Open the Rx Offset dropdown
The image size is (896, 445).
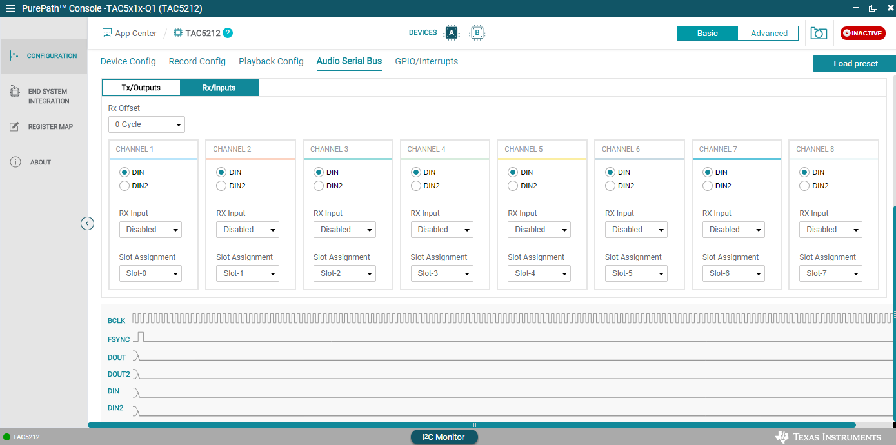[x=146, y=124]
